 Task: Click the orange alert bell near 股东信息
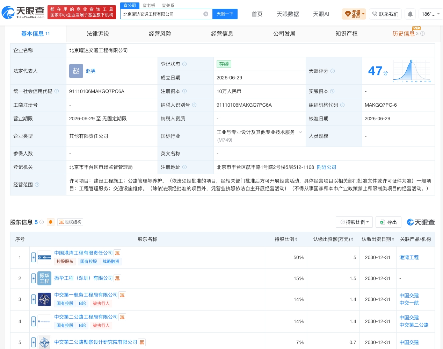point(51,222)
